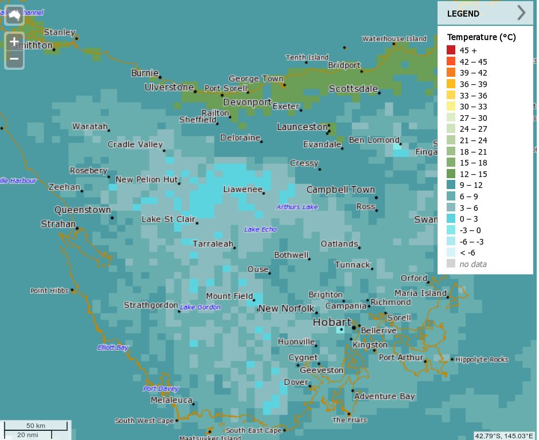The height and width of the screenshot is (440, 539).
Task: Click the Arthurs Lake label
Action: click(x=297, y=207)
